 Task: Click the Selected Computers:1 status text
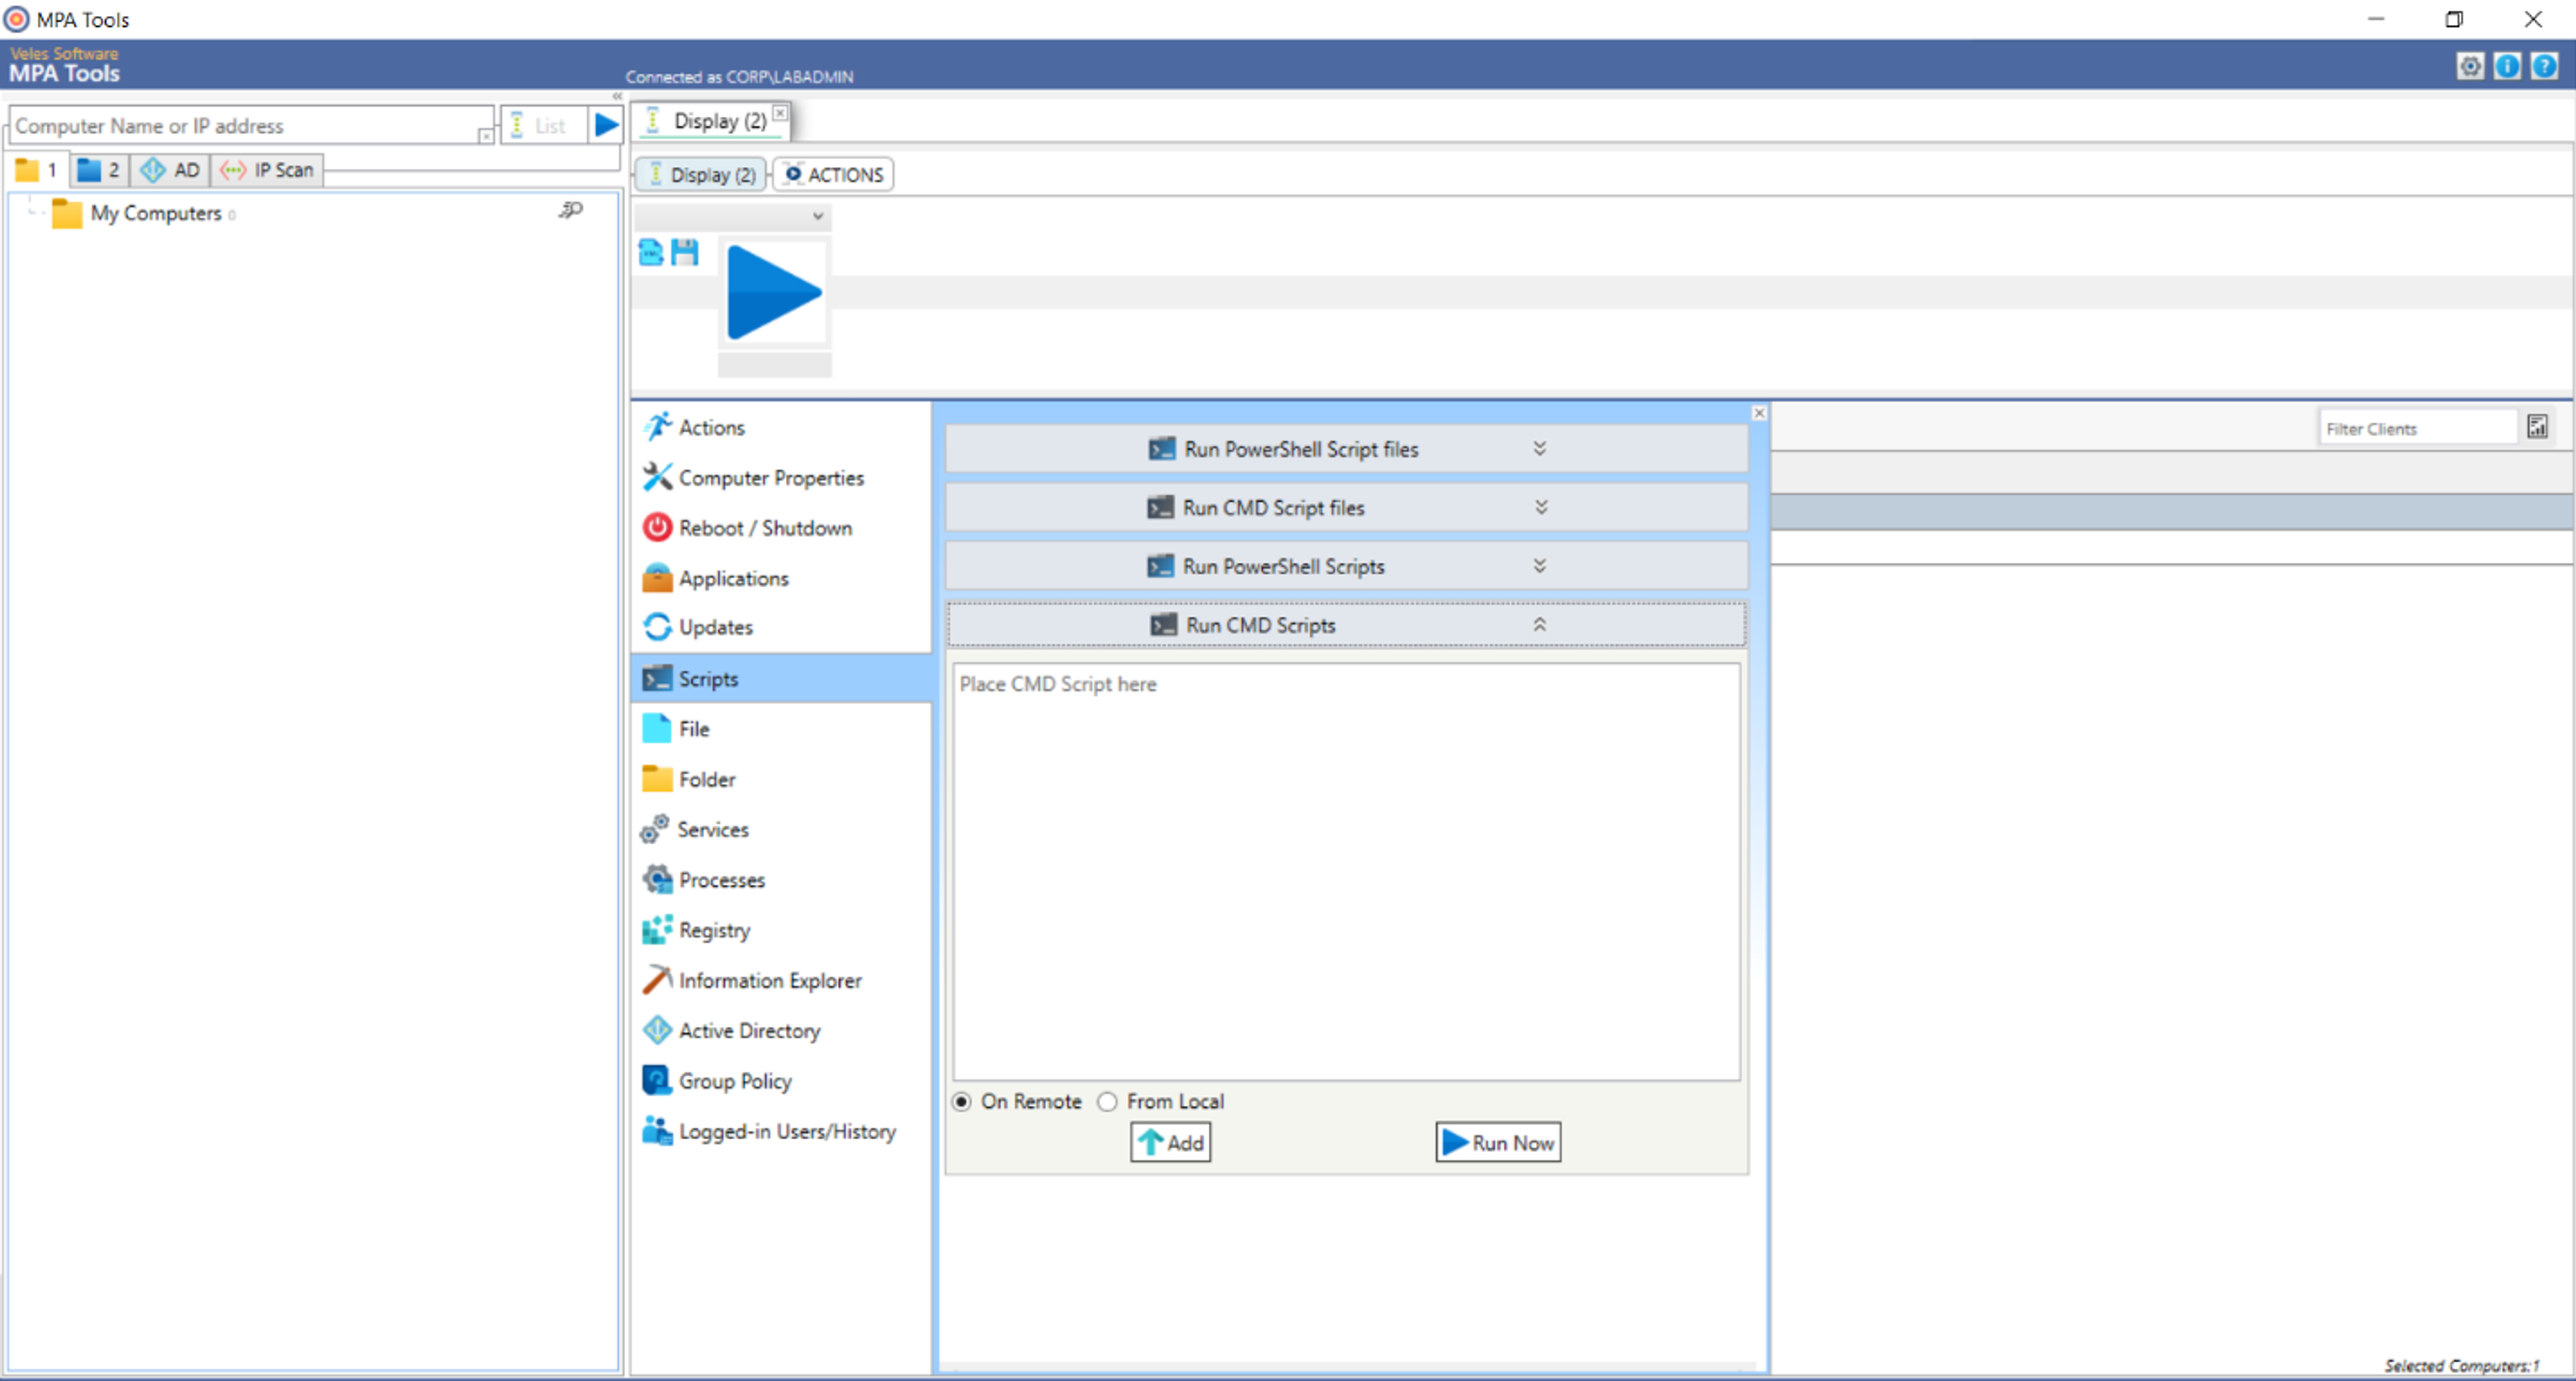2461,1365
